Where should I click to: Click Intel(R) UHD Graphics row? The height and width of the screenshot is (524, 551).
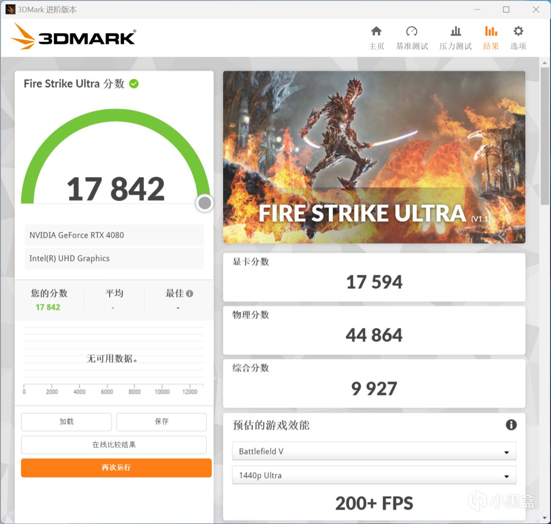click(114, 258)
